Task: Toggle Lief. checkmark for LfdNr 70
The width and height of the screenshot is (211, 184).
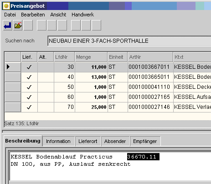Action: click(29, 107)
